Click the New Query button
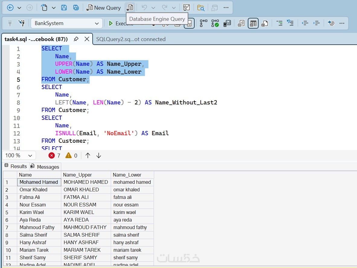This screenshot has height=268, width=357. 104,8
